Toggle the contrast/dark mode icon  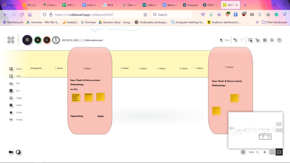[x=18, y=152]
